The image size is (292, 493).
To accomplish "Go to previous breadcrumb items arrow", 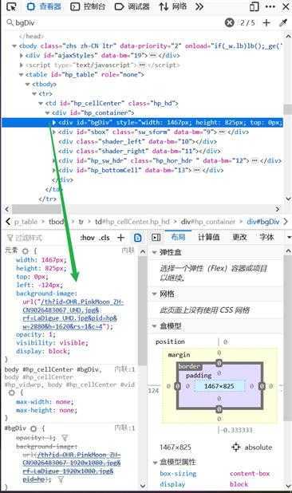I will 8,221.
